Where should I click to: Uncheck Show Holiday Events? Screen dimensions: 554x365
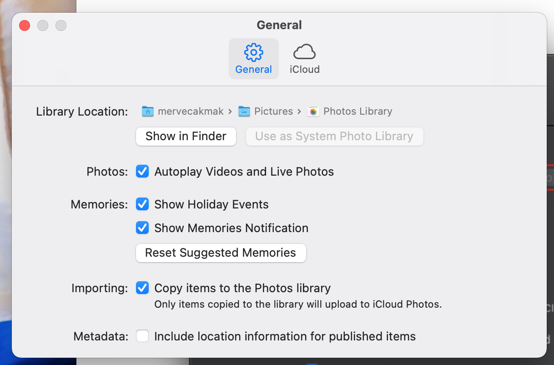click(x=142, y=204)
